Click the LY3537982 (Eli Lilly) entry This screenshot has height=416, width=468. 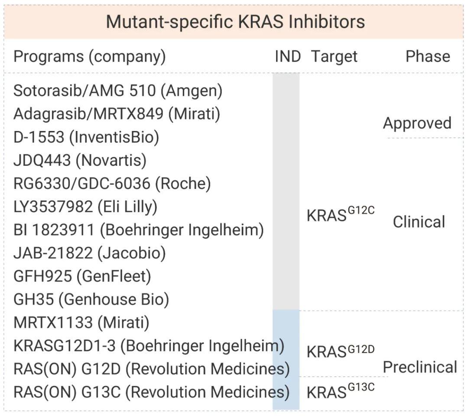point(85,207)
